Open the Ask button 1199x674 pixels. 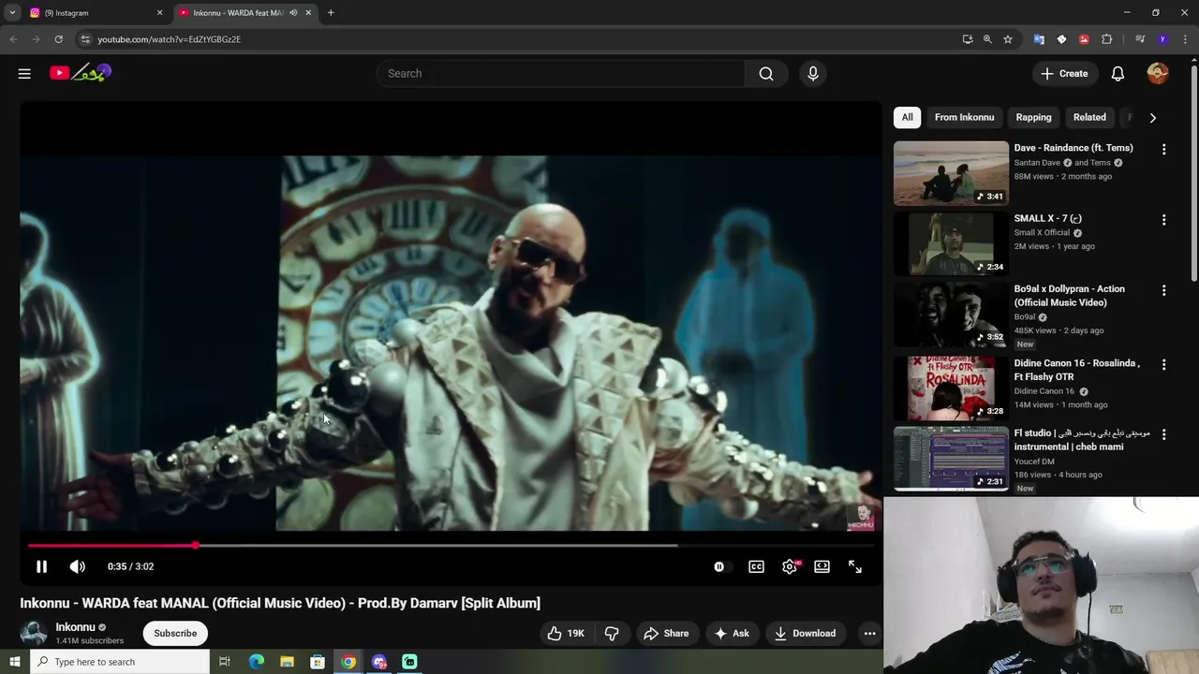732,634
